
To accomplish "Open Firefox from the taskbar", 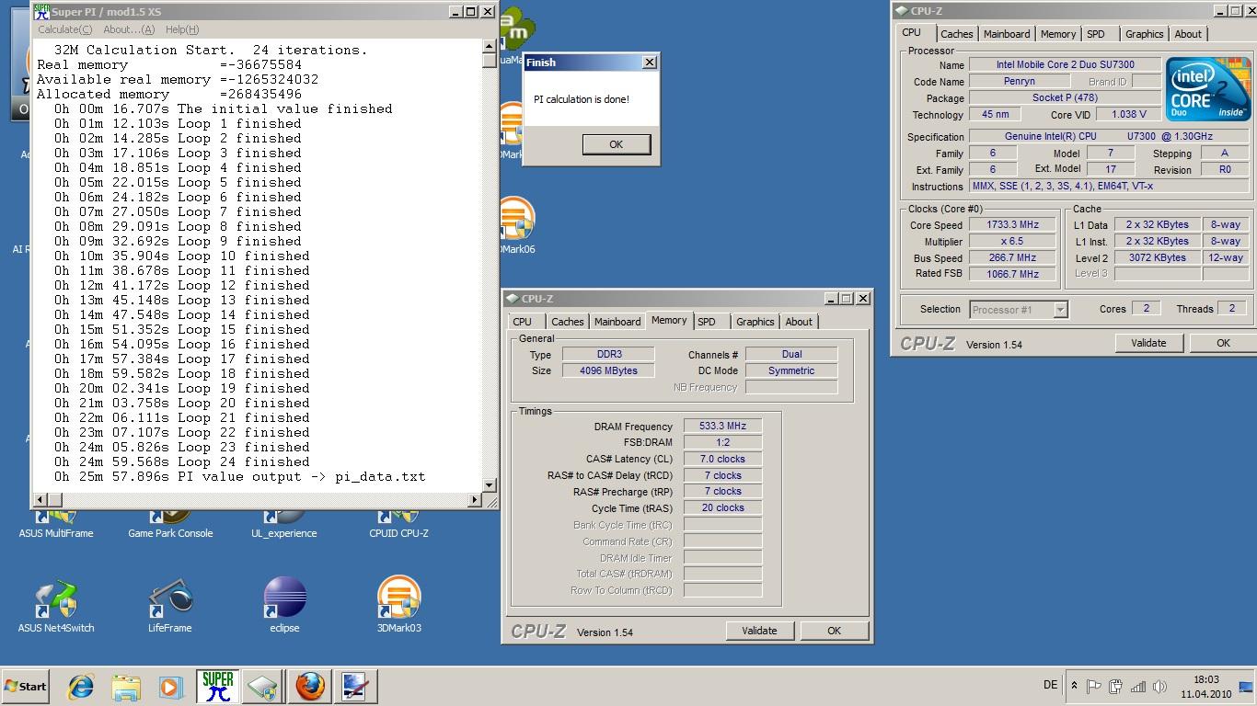I will click(311, 686).
